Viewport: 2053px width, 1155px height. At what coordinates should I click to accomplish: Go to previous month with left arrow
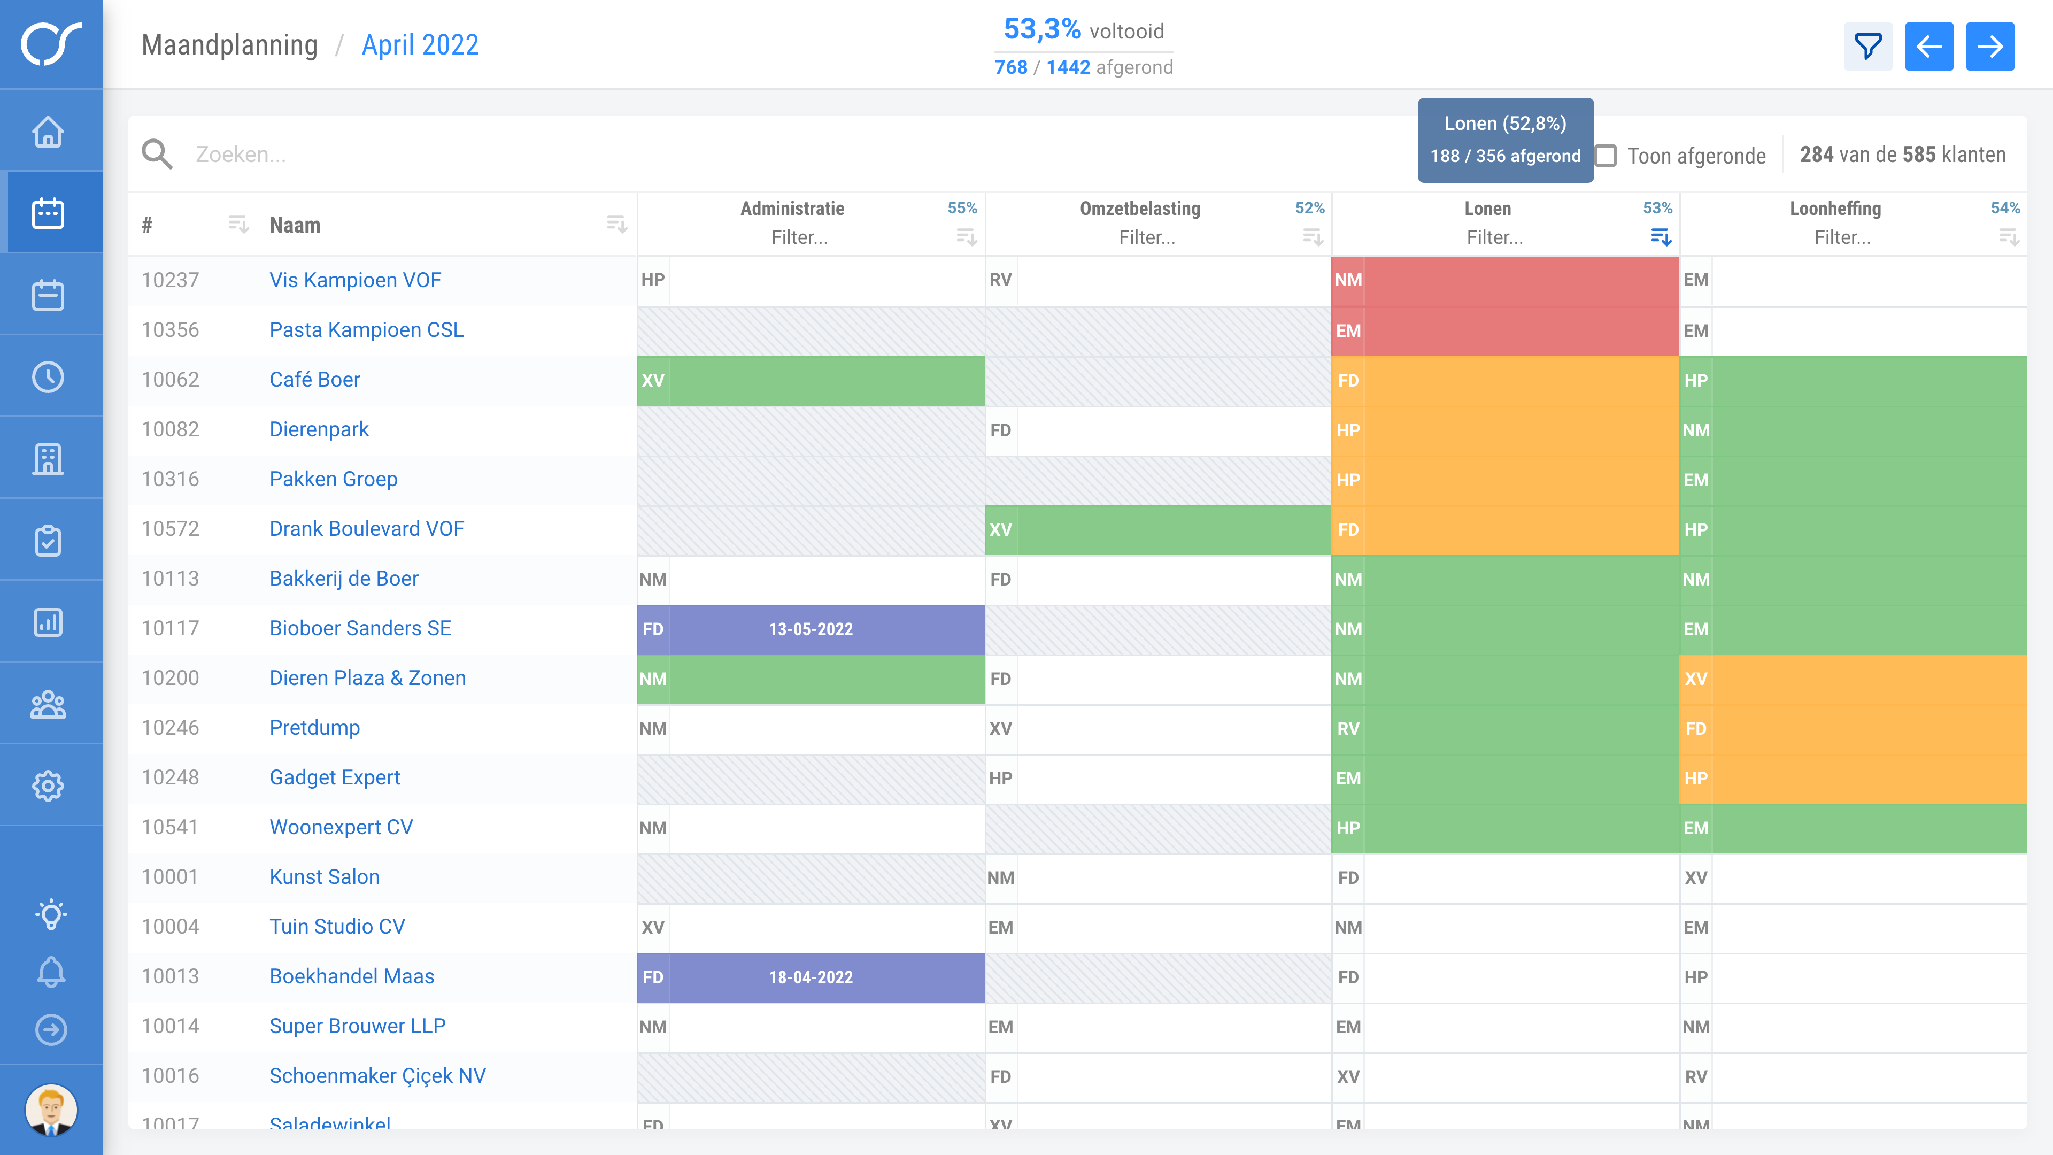pyautogui.click(x=1928, y=46)
